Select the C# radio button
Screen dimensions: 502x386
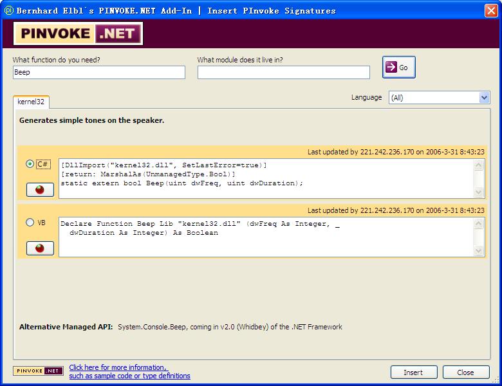tap(30, 164)
